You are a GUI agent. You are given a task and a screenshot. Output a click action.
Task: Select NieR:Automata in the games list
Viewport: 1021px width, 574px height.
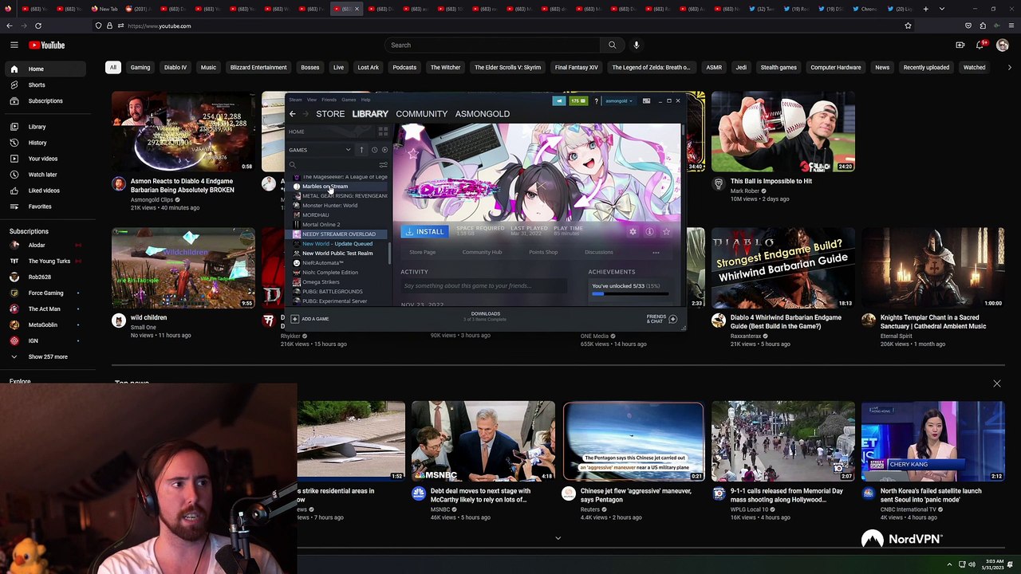click(322, 263)
